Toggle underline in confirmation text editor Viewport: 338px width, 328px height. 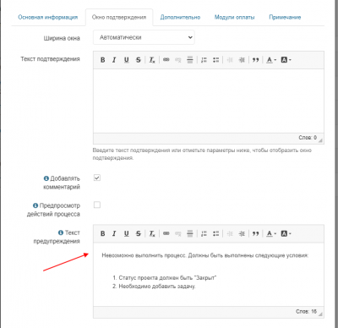(x=127, y=60)
